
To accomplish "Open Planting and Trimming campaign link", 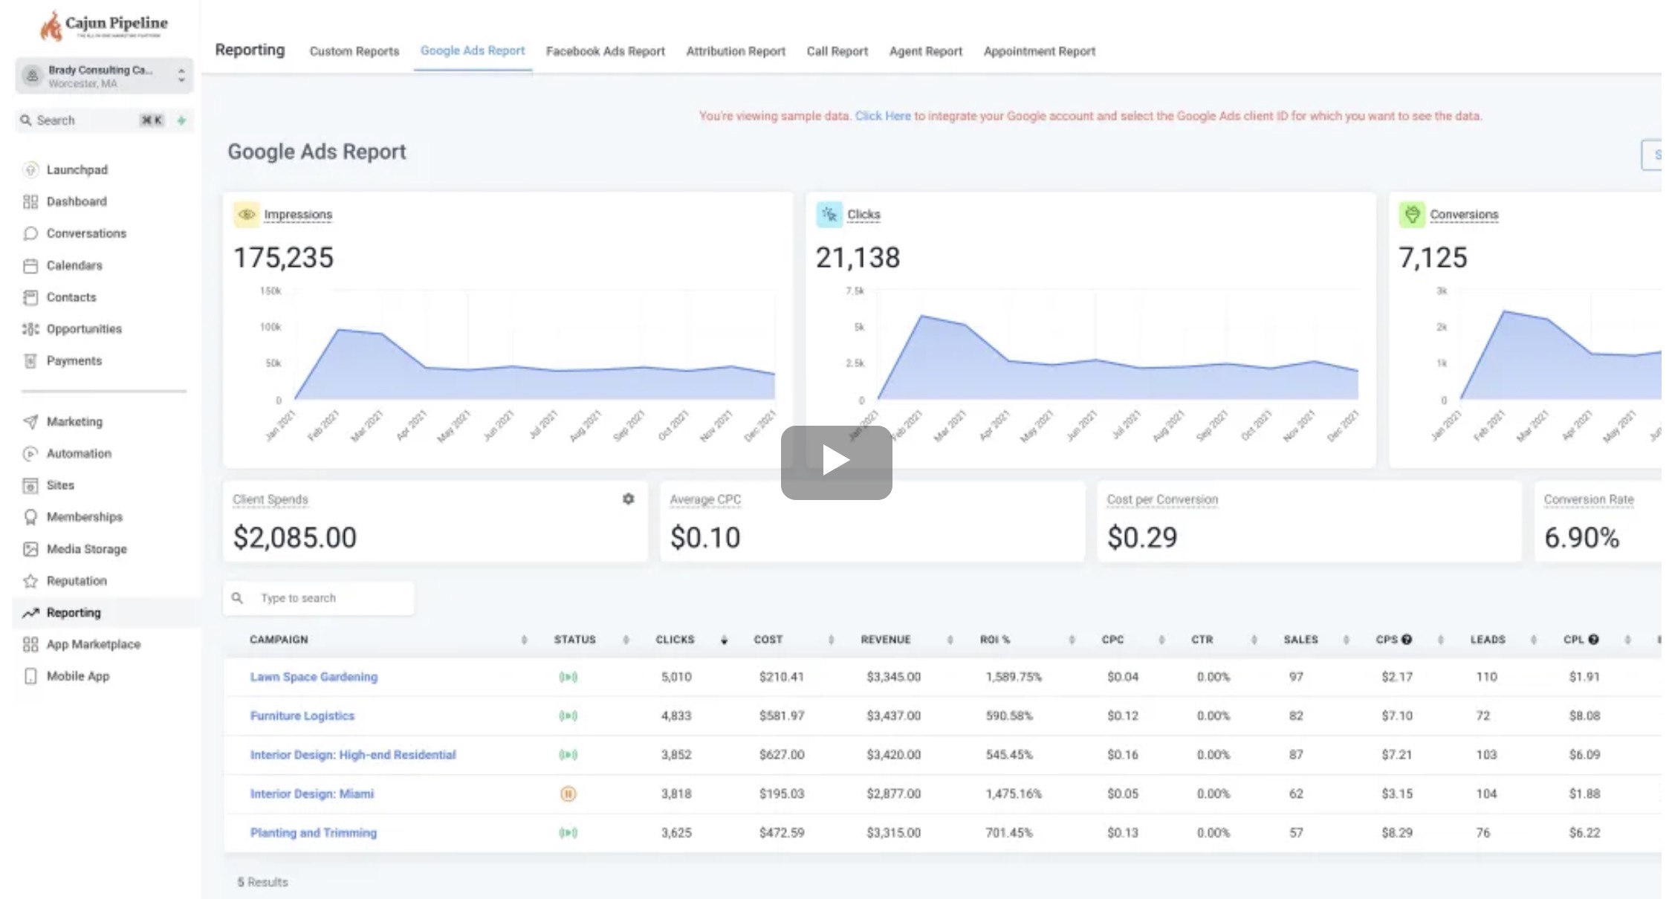I will [x=314, y=833].
